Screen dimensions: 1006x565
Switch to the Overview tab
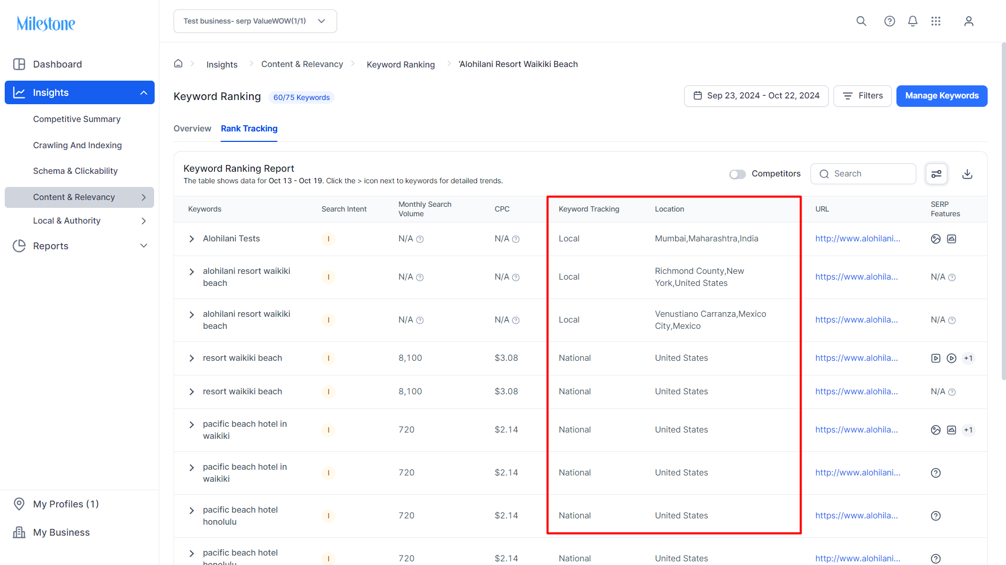coord(192,128)
